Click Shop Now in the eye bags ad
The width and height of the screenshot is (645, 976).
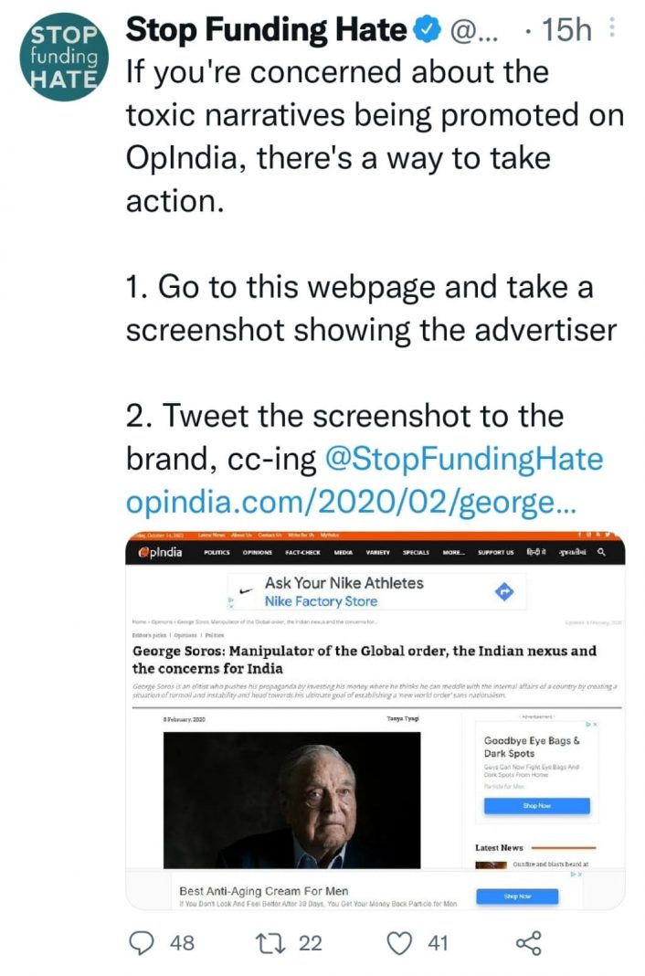pyautogui.click(x=536, y=806)
